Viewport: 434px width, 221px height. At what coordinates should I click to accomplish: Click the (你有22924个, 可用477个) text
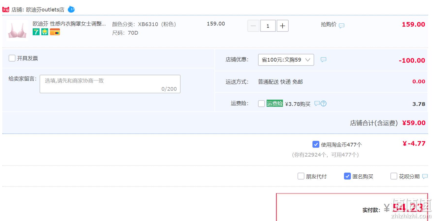(x=325, y=155)
